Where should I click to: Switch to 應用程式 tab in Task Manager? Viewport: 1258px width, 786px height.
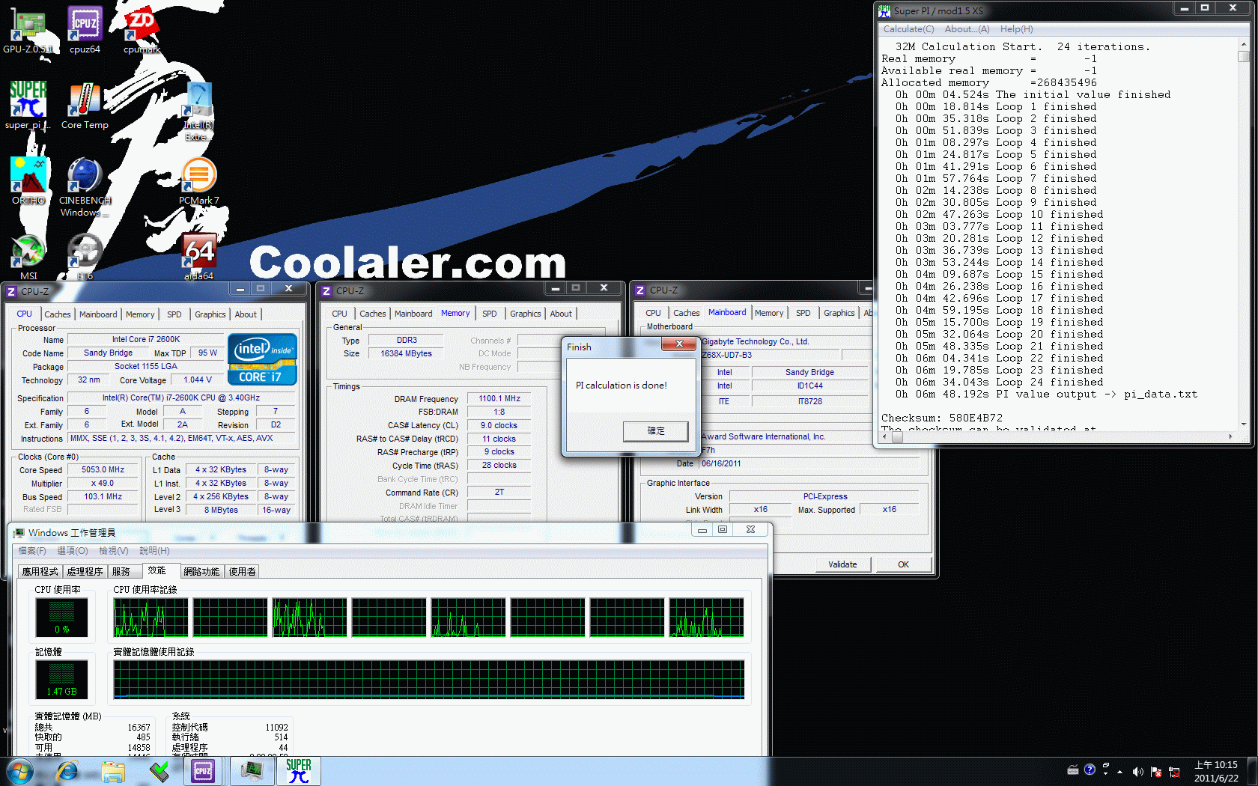(40, 571)
